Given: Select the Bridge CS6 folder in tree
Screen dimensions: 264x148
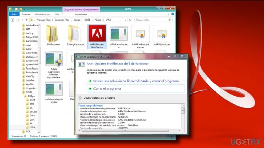Looking at the screenshot, I should pos(30,37).
